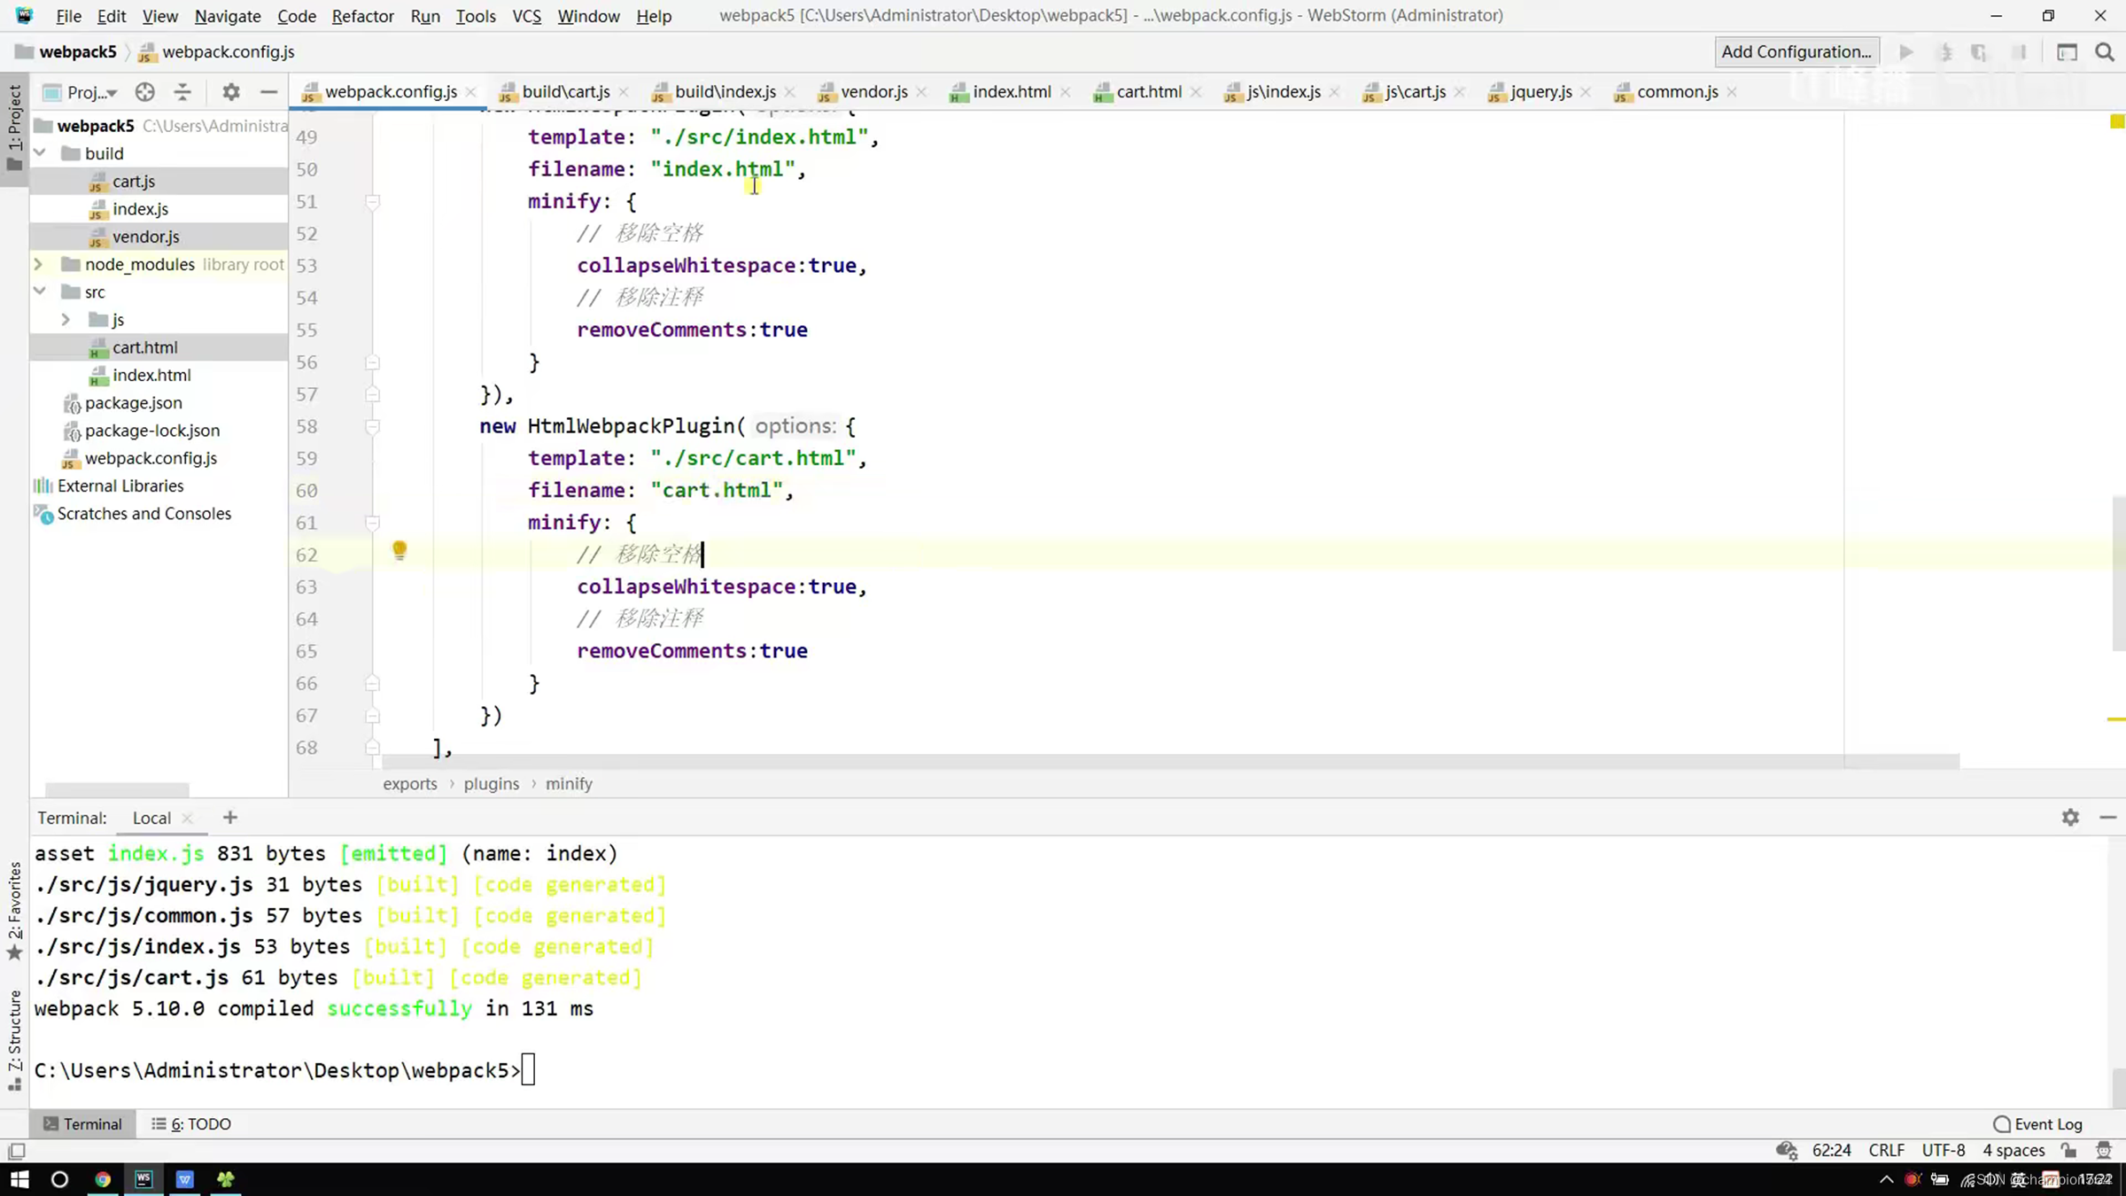The image size is (2126, 1196).
Task: Collapse code fold at line 51
Action: (x=373, y=202)
